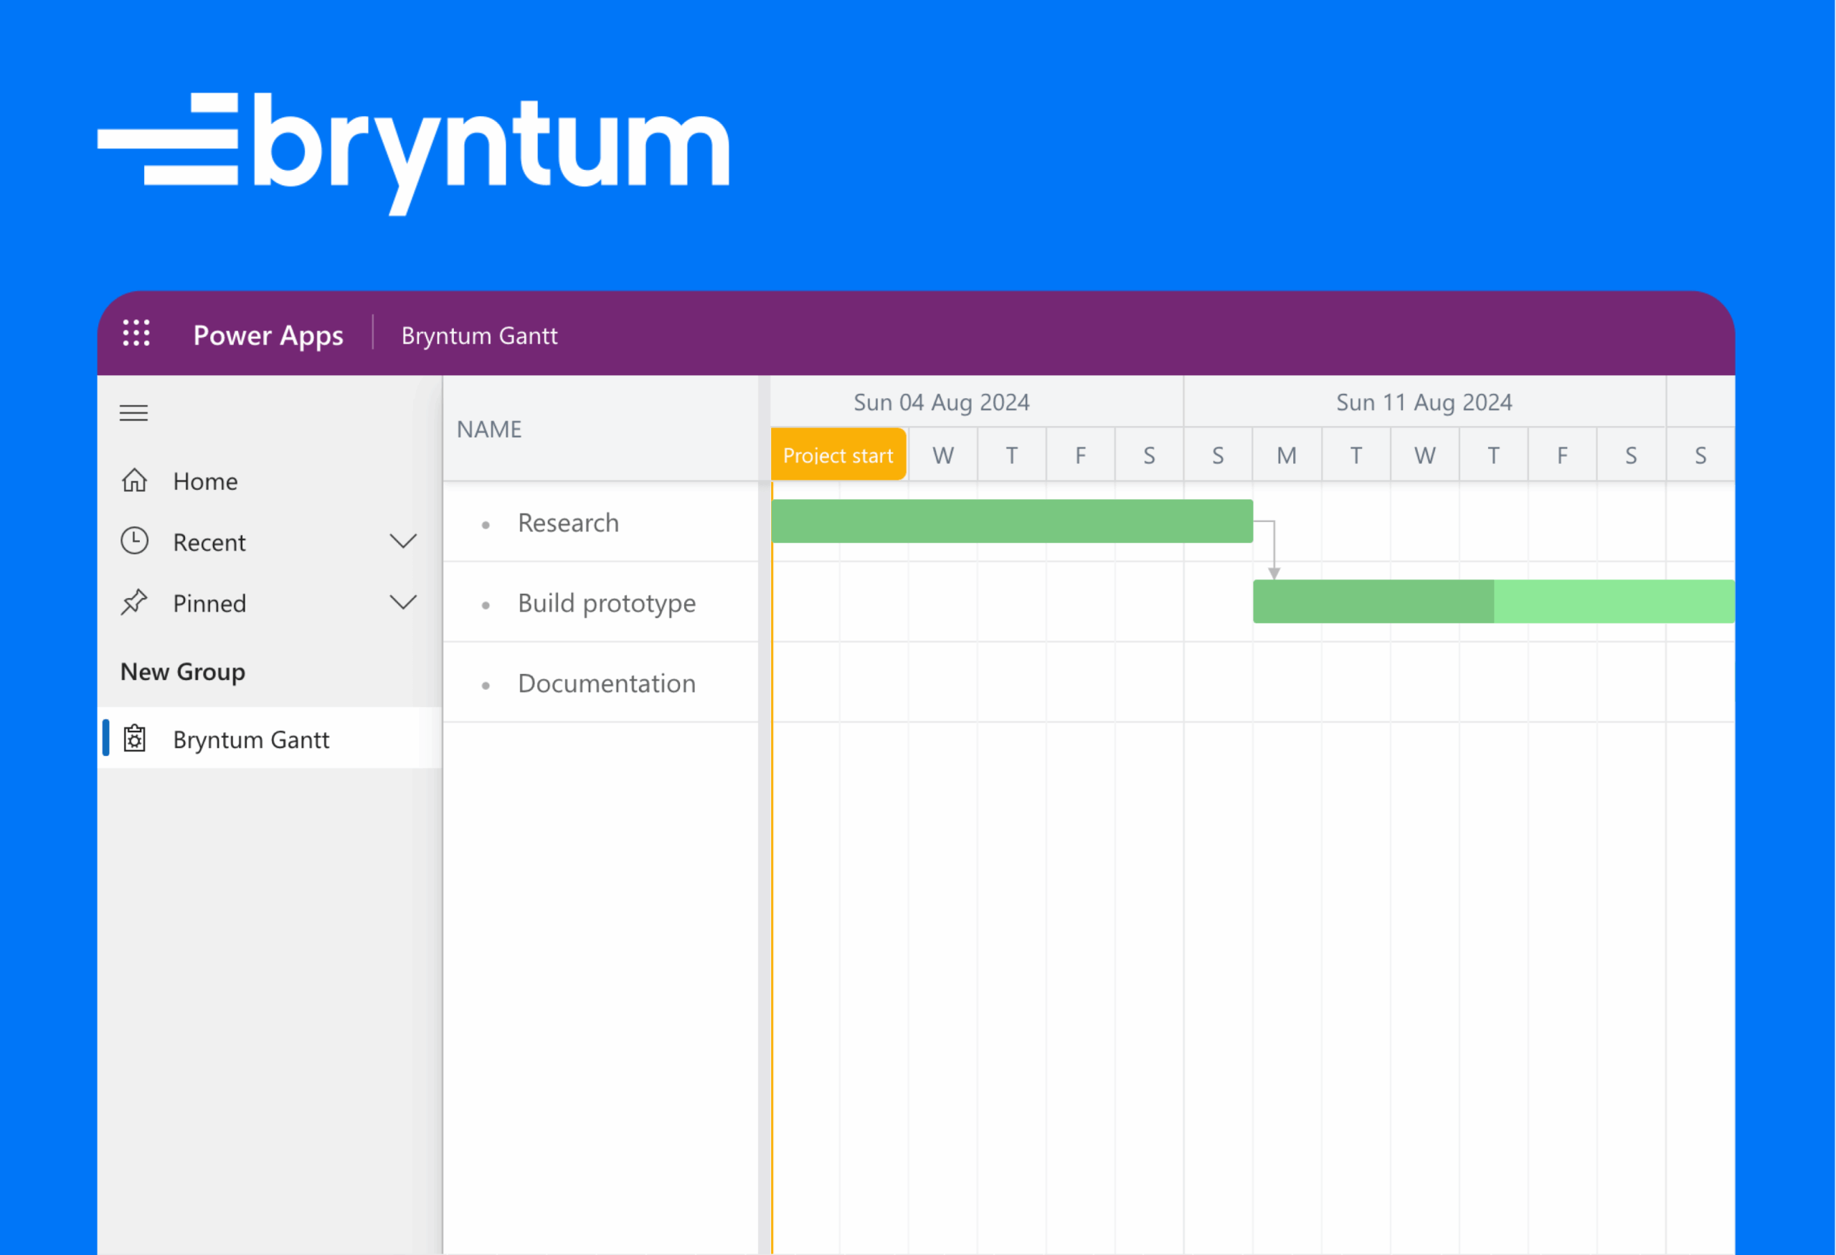
Task: Click the Power Apps home link
Action: click(268, 334)
